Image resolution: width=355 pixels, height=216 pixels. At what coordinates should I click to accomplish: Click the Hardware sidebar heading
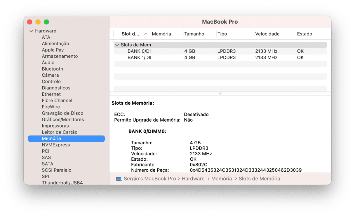coord(46,31)
